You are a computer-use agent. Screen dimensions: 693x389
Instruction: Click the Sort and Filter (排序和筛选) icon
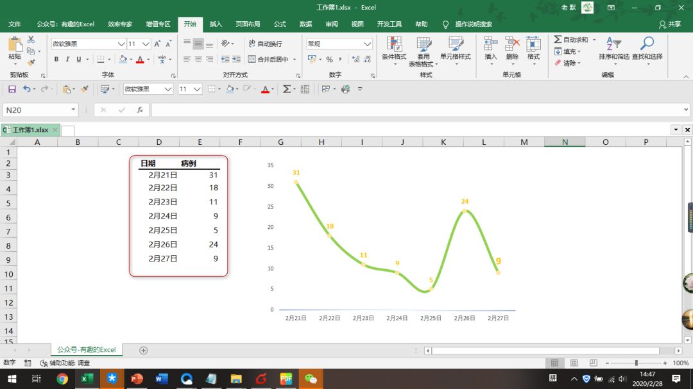tap(613, 48)
